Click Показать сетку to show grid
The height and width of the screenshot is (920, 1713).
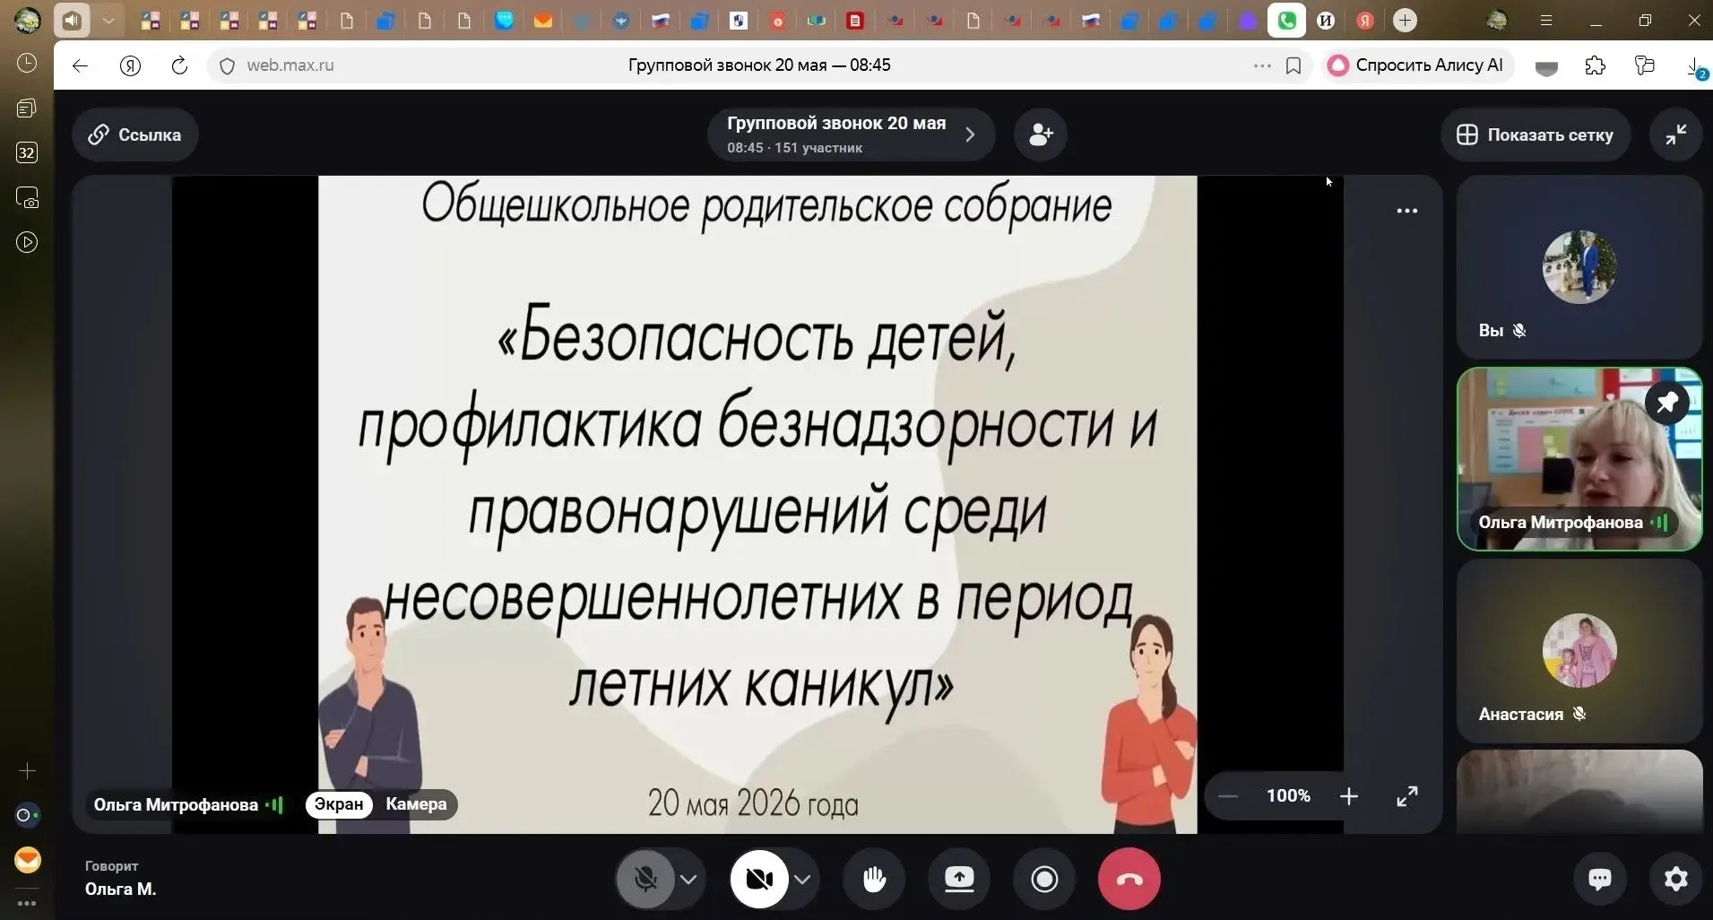(x=1536, y=135)
